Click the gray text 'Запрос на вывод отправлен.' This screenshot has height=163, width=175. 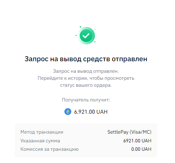coord(86,71)
